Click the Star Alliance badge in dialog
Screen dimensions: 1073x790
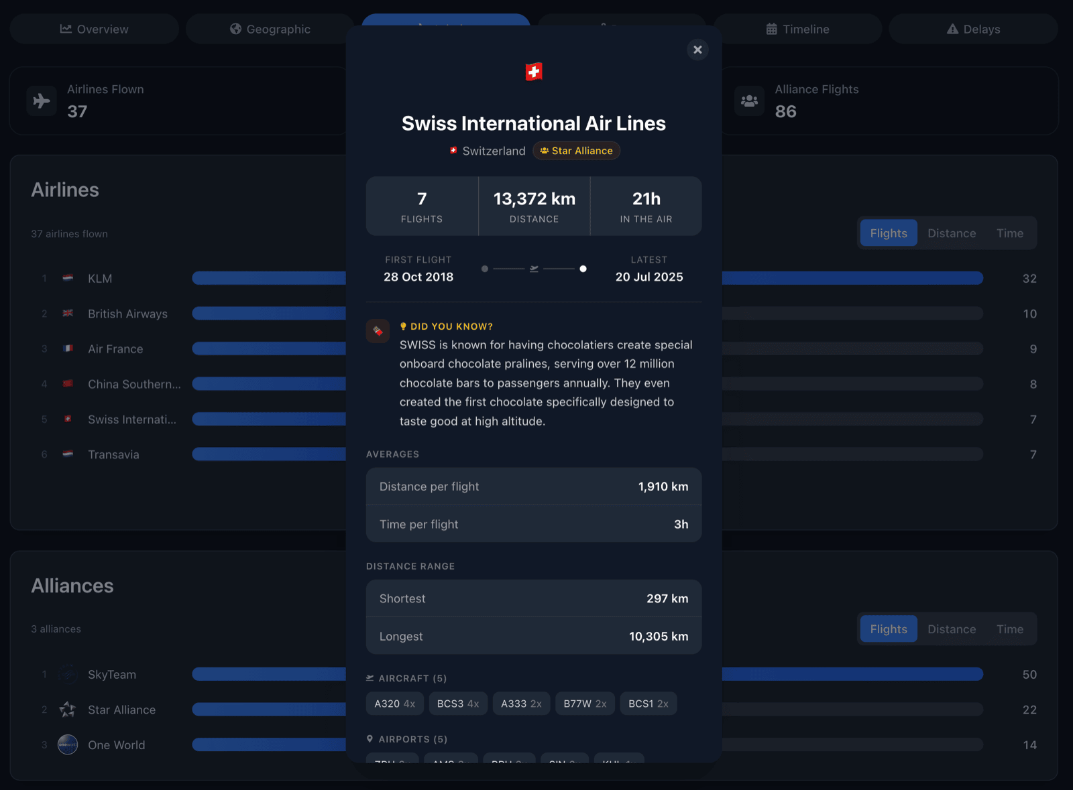tap(576, 151)
